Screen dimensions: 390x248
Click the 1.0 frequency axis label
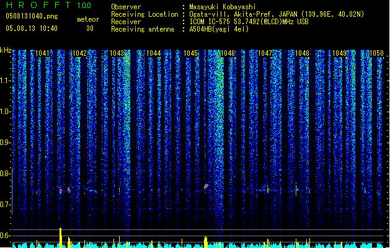(x=5, y=112)
